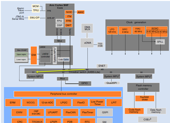Image resolution: width=170 pixels, height=123 pixels.
Task: Select the FlexCAN peripheral block
Action: [71, 112]
